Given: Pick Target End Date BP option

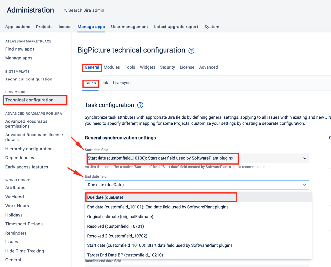Looking at the screenshot, I should pos(198,255).
